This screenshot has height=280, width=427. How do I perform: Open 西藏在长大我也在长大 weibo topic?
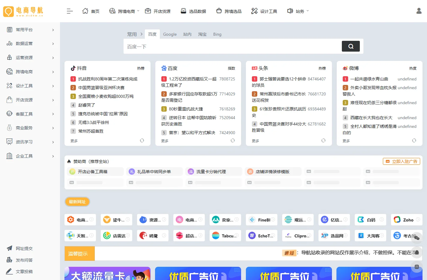click(x=371, y=118)
